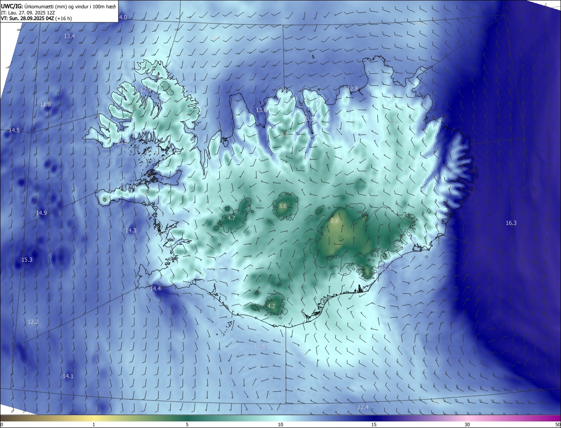Image resolution: width=561 pixels, height=428 pixels.
Task: Click the 12.9 value over the Westfjords
Action: (146, 89)
